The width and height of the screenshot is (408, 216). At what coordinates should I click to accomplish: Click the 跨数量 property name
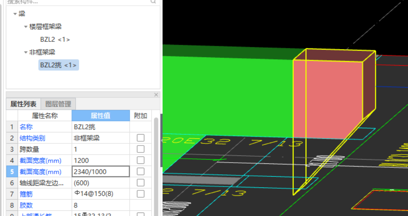point(29,149)
